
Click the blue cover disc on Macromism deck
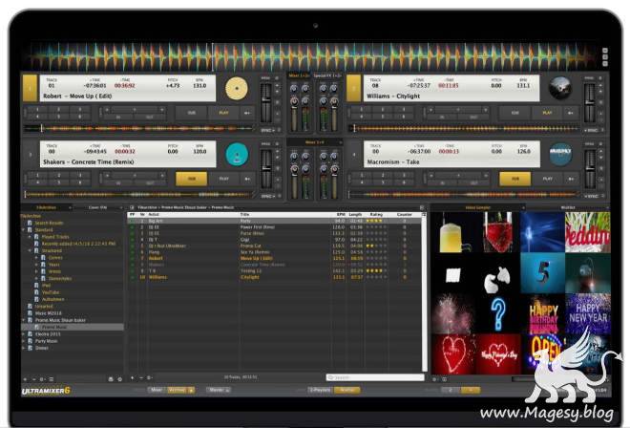[560, 154]
